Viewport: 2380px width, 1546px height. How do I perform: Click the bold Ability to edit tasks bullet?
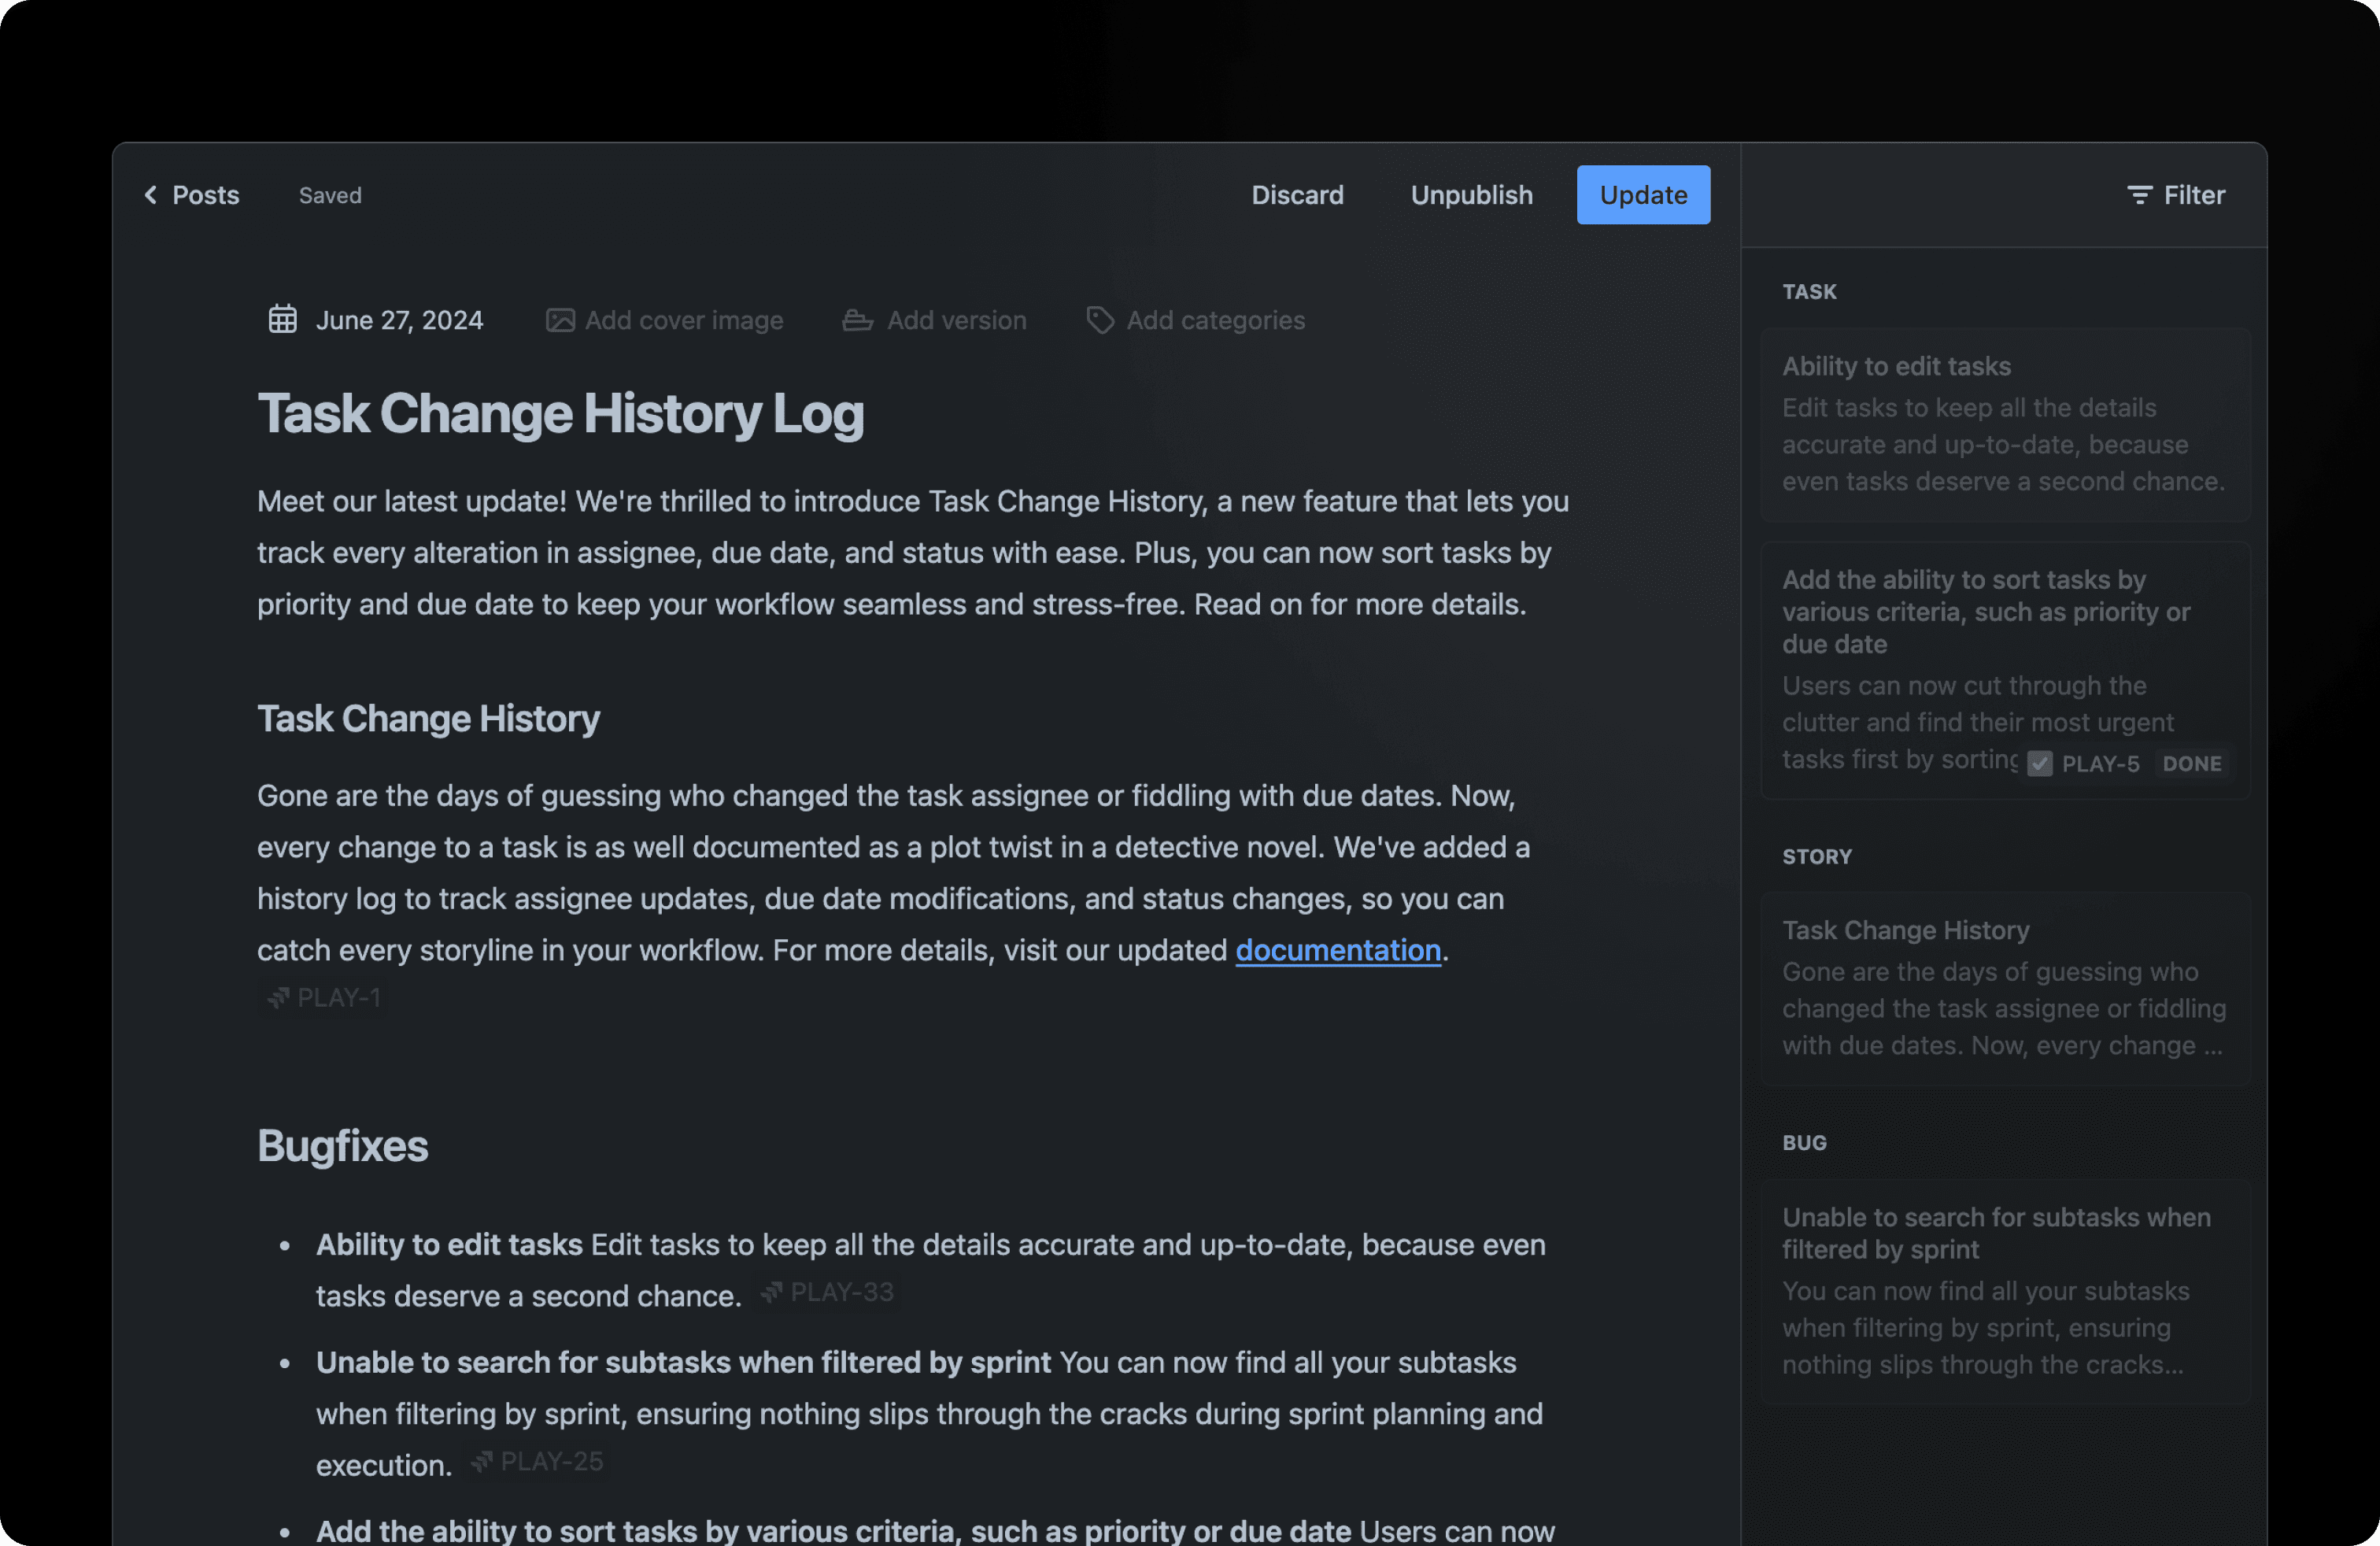tap(449, 1244)
